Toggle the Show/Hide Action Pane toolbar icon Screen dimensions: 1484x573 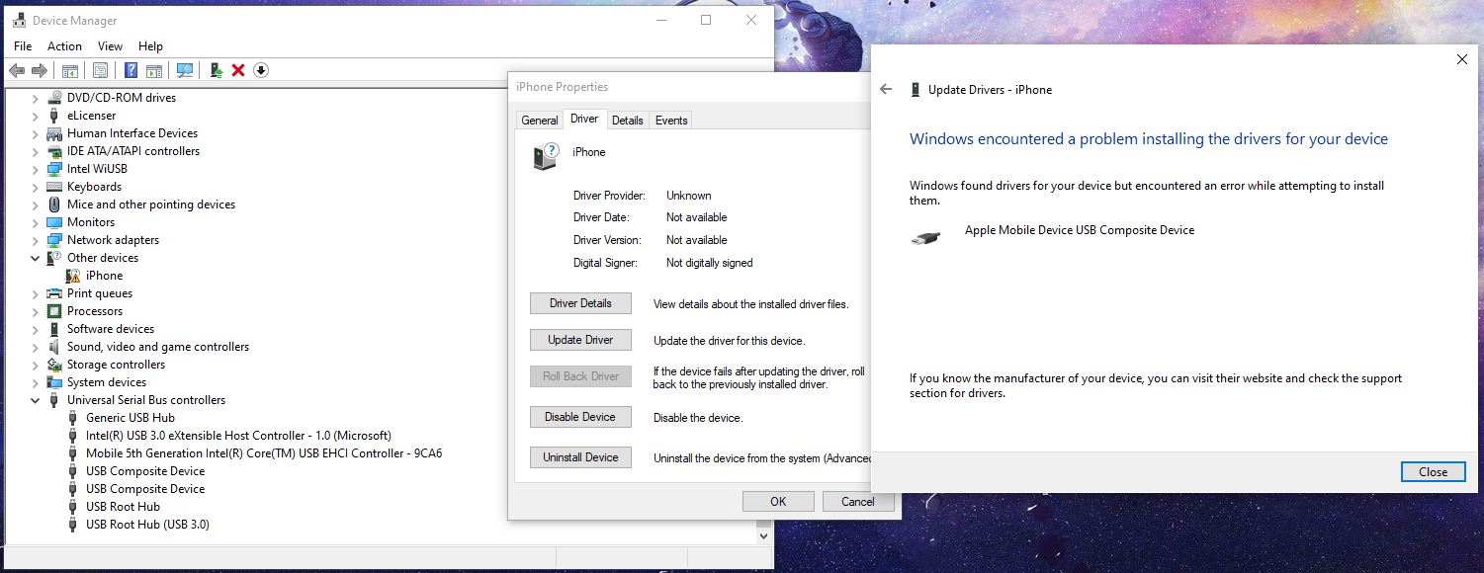154,70
